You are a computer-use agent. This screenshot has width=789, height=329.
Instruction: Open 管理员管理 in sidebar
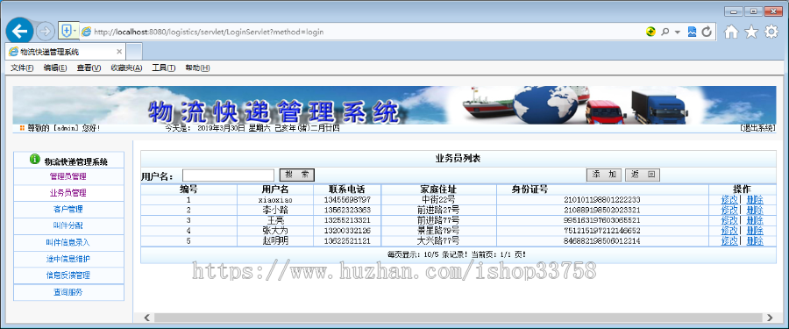(x=68, y=176)
